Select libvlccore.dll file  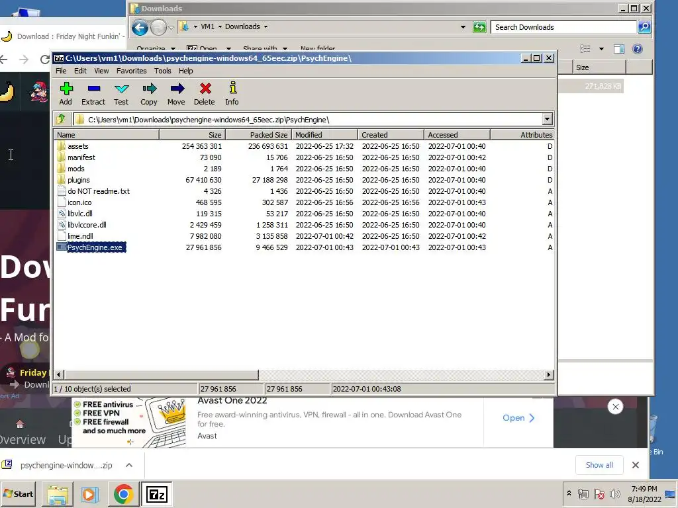87,225
